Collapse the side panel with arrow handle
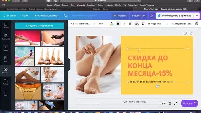Image resolution: width=201 pixels, height=113 pixels. [68, 65]
